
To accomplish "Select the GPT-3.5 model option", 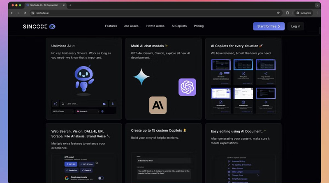I will point(71,164).
